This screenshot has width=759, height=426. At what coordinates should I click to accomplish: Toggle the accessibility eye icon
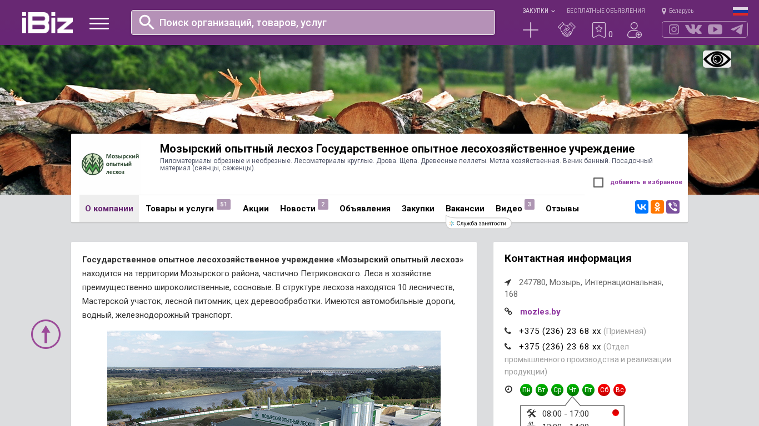tap(717, 59)
